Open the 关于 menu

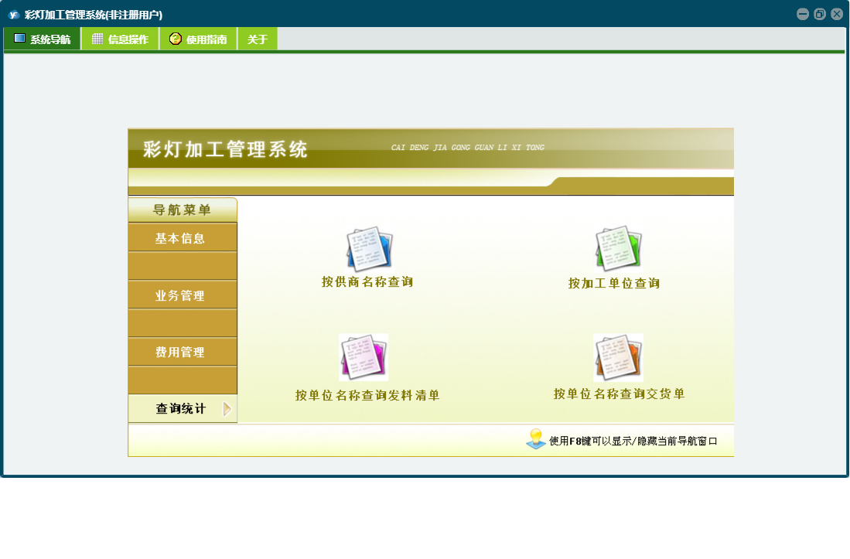pos(258,39)
